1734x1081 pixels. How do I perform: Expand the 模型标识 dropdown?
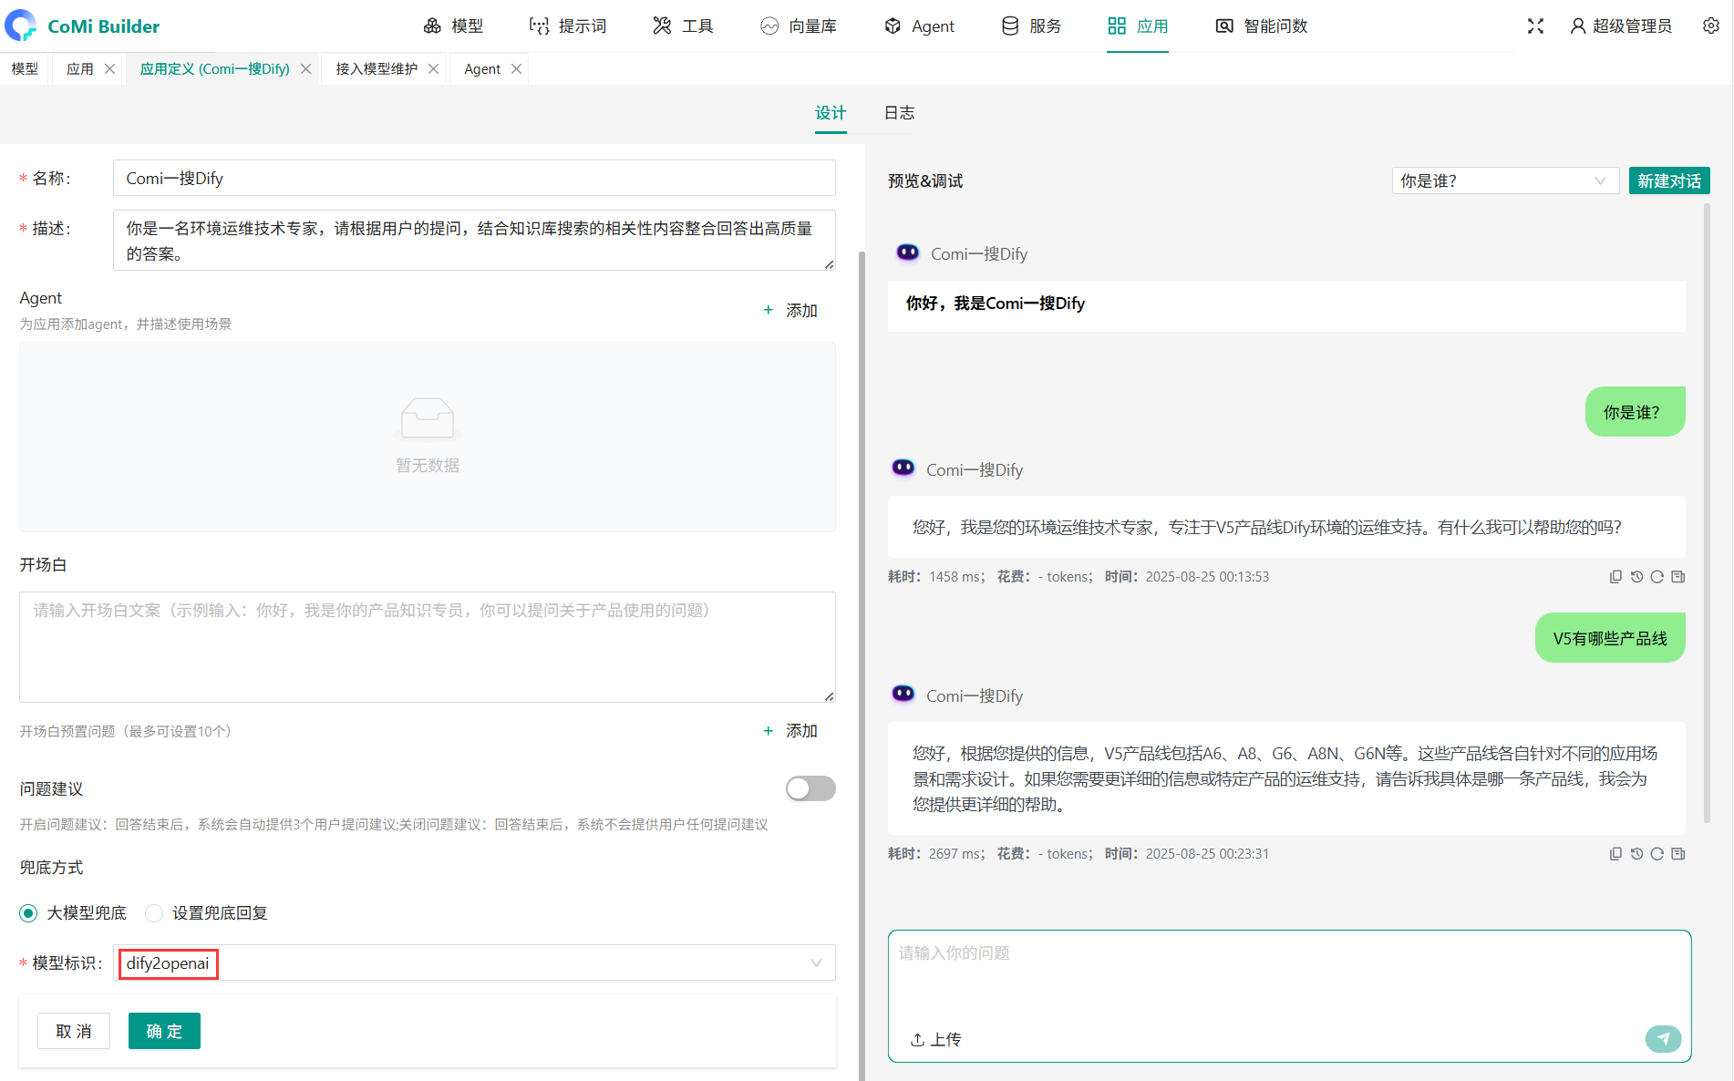[815, 963]
